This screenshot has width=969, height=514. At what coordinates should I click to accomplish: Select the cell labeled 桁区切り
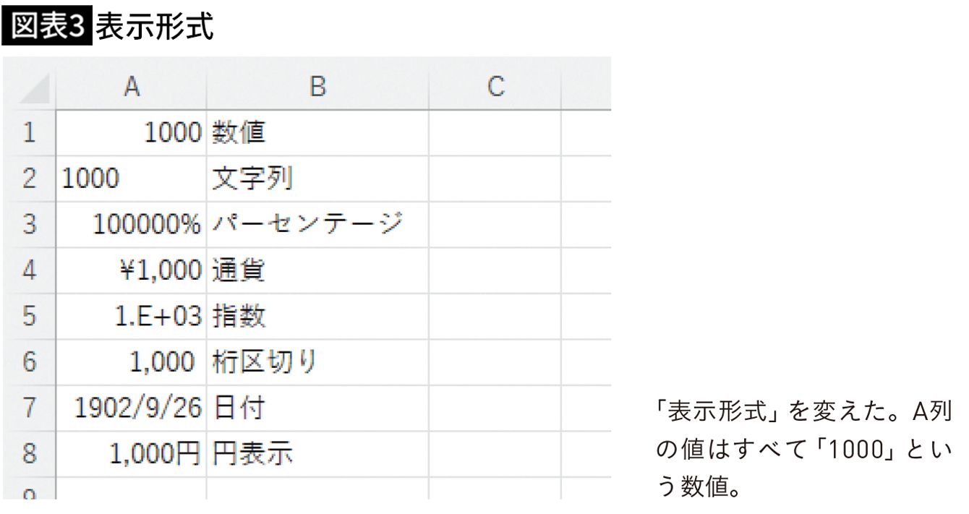(317, 362)
